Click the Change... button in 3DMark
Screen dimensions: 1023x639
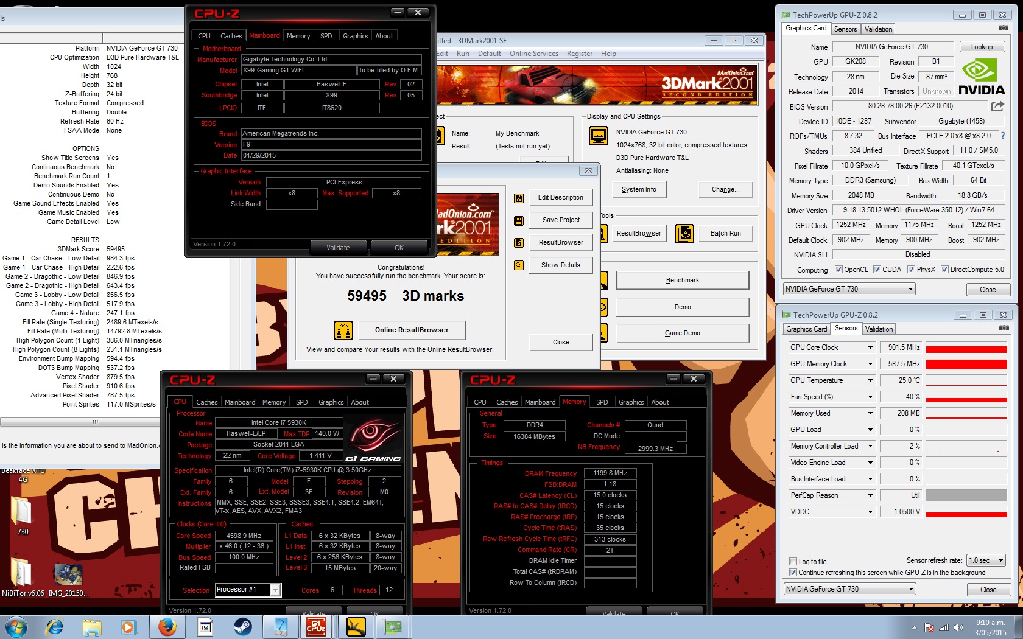click(726, 190)
